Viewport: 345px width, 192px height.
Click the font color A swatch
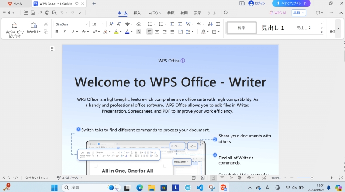127,32
